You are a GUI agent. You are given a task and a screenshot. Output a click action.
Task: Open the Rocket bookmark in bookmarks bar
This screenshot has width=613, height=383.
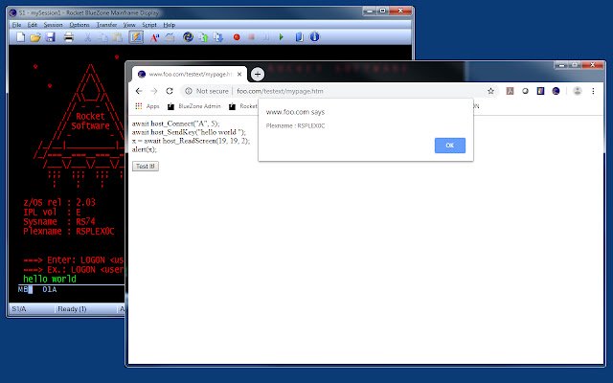[x=243, y=106]
